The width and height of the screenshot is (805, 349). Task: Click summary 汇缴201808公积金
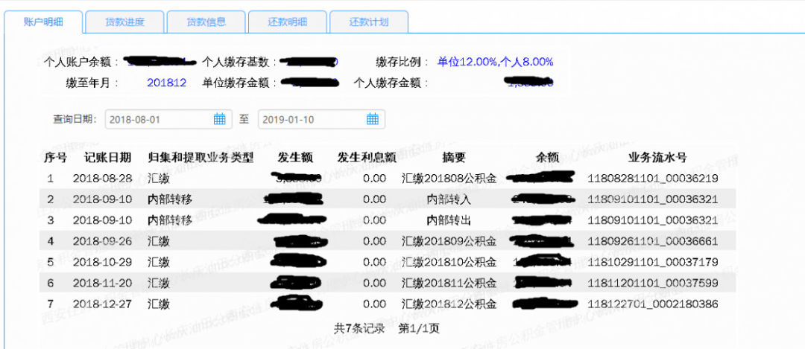[449, 179]
